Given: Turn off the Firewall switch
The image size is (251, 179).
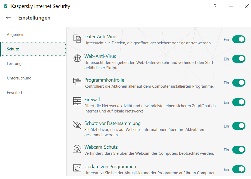Looking at the screenshot, I should 239,102.
